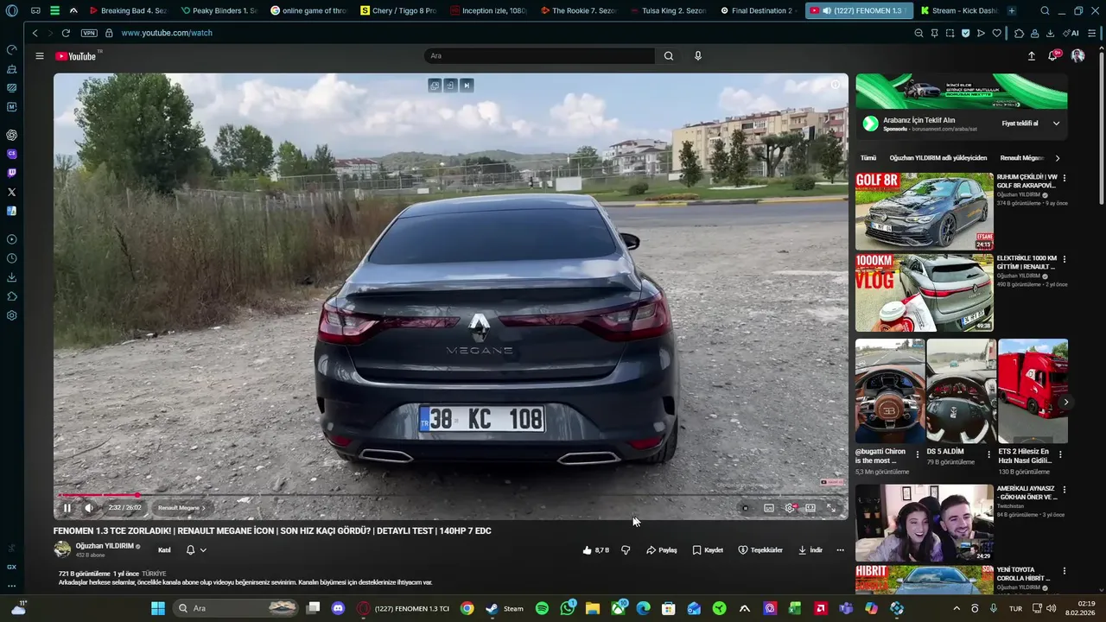1106x622 pixels.
Task: Click the YouTube search magnifier button
Action: [x=669, y=56]
